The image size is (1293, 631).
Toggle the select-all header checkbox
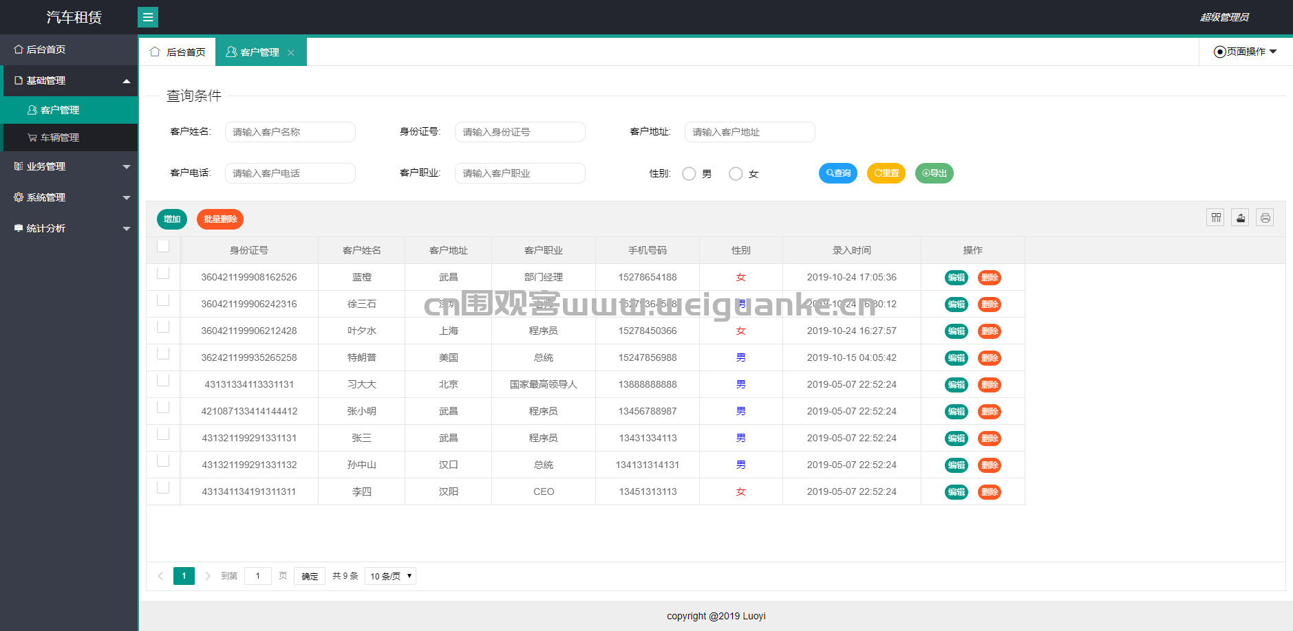163,246
